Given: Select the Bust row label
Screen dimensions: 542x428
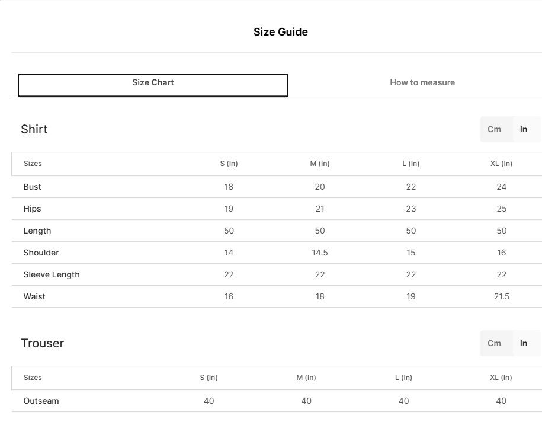Looking at the screenshot, I should 33,187.
